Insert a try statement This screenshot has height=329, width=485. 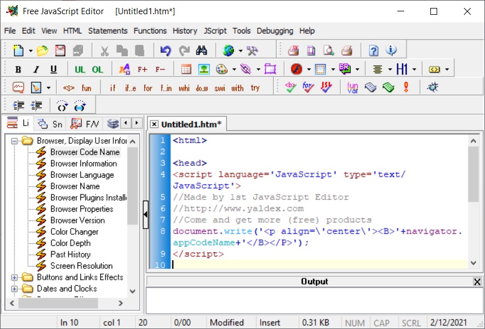pyautogui.click(x=255, y=88)
